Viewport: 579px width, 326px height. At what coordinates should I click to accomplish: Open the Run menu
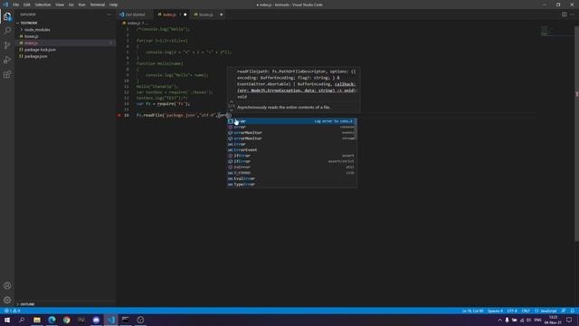coord(82,5)
